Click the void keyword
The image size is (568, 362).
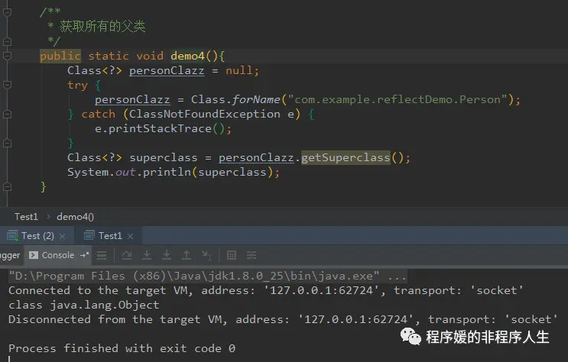click(150, 56)
